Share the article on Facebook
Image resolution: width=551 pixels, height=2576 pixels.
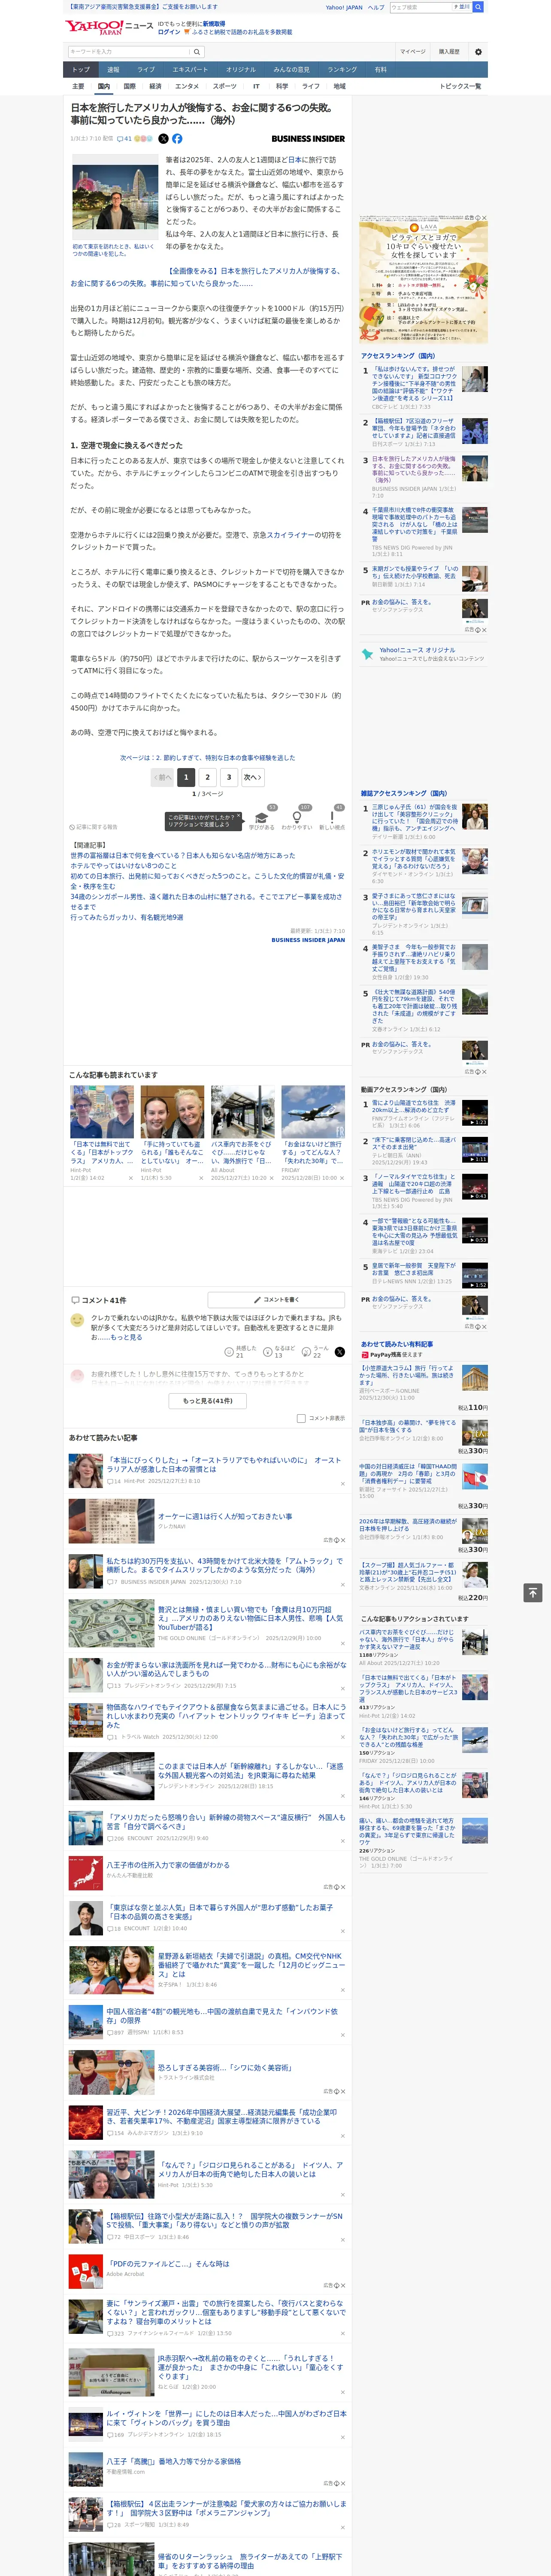(177, 139)
